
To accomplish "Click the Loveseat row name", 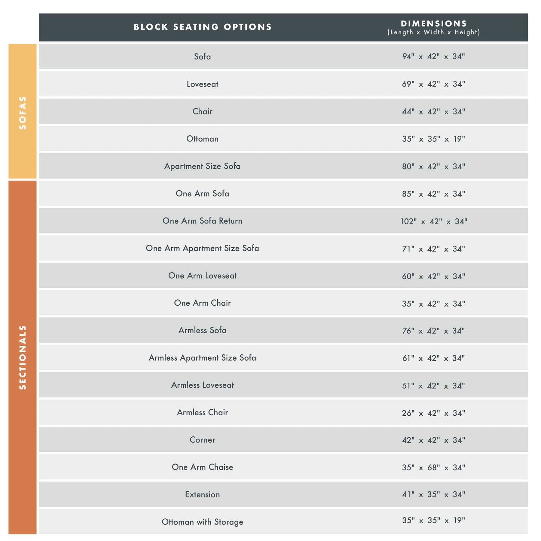I will pos(202,84).
